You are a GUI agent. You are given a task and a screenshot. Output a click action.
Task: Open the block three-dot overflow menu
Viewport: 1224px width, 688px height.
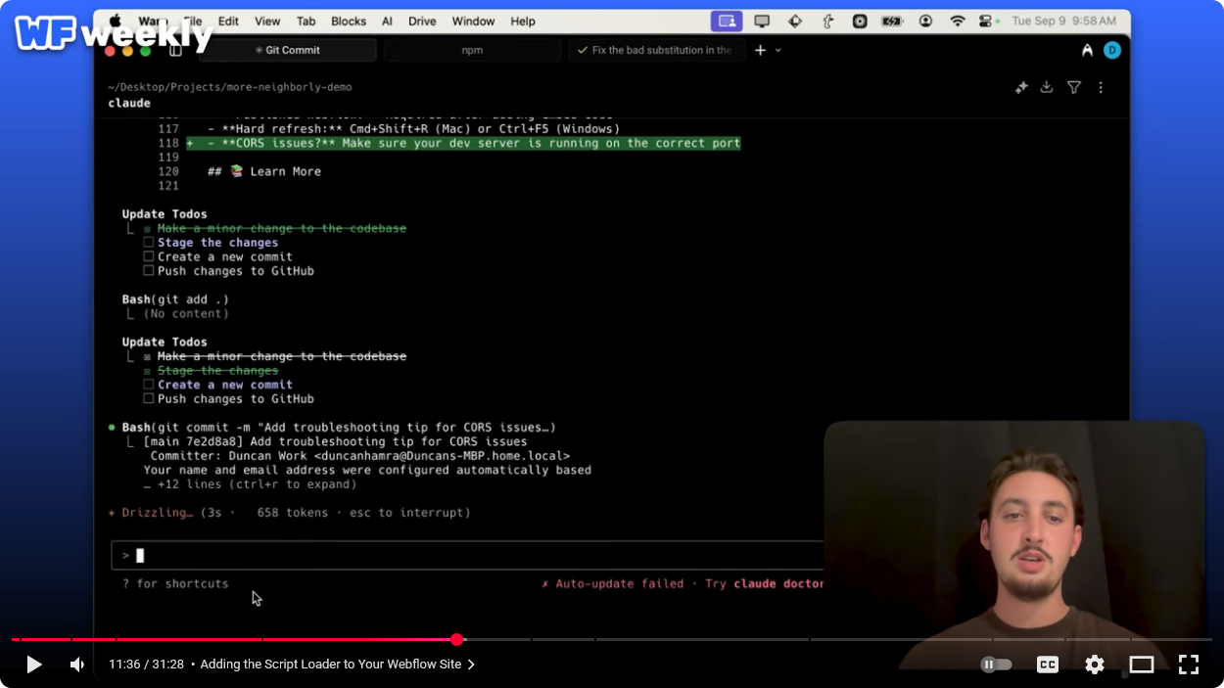pyautogui.click(x=1101, y=87)
